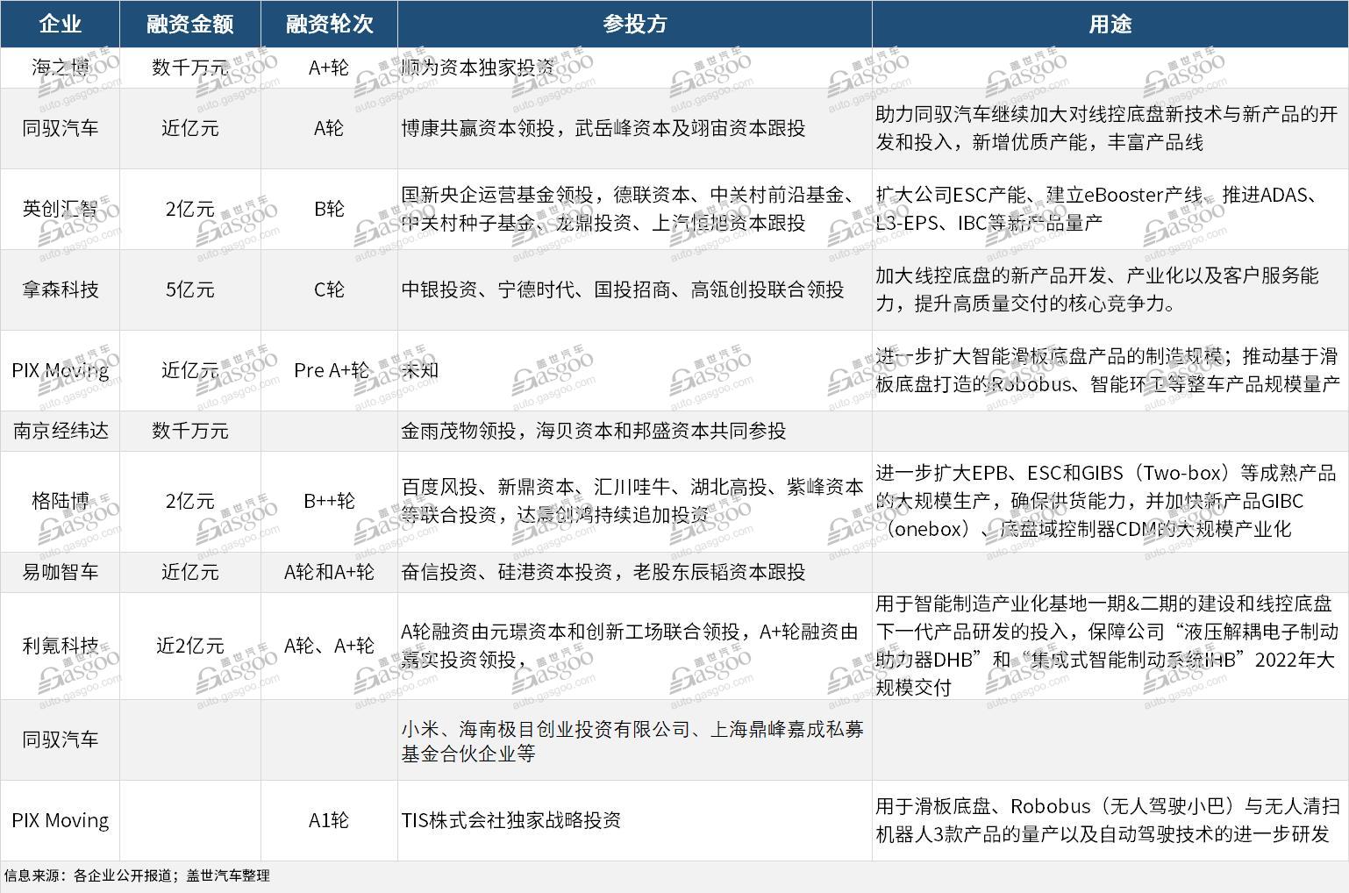Click the 5亿元 funding amount cell

tap(189, 289)
